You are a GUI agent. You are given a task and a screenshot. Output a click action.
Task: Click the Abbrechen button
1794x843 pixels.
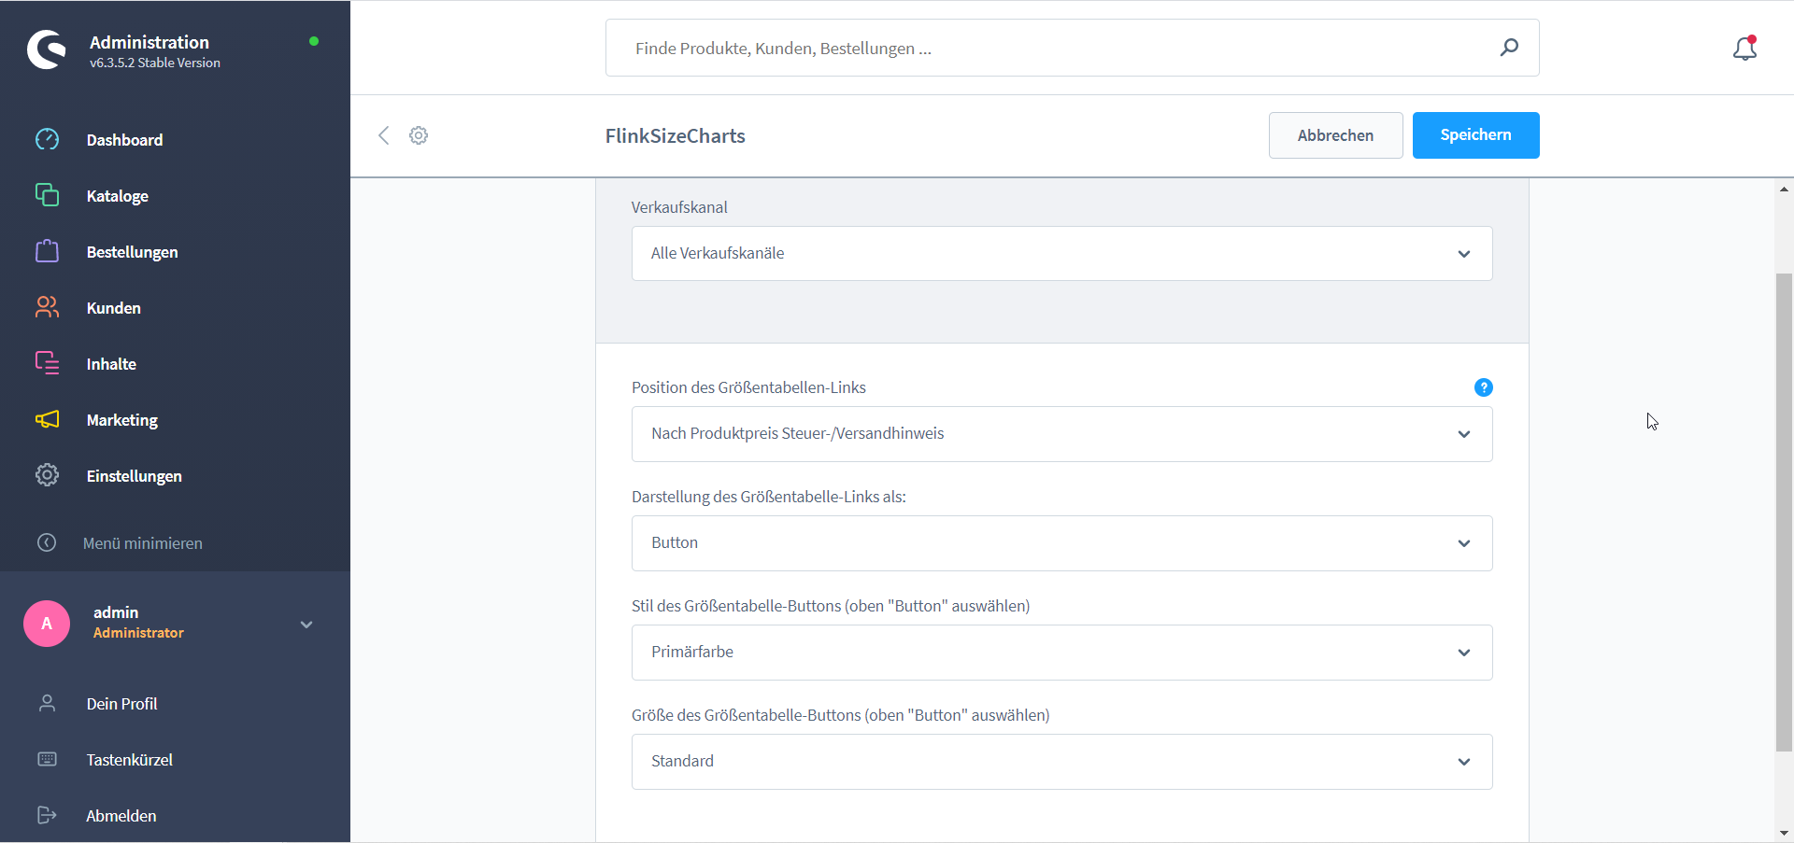1335,135
